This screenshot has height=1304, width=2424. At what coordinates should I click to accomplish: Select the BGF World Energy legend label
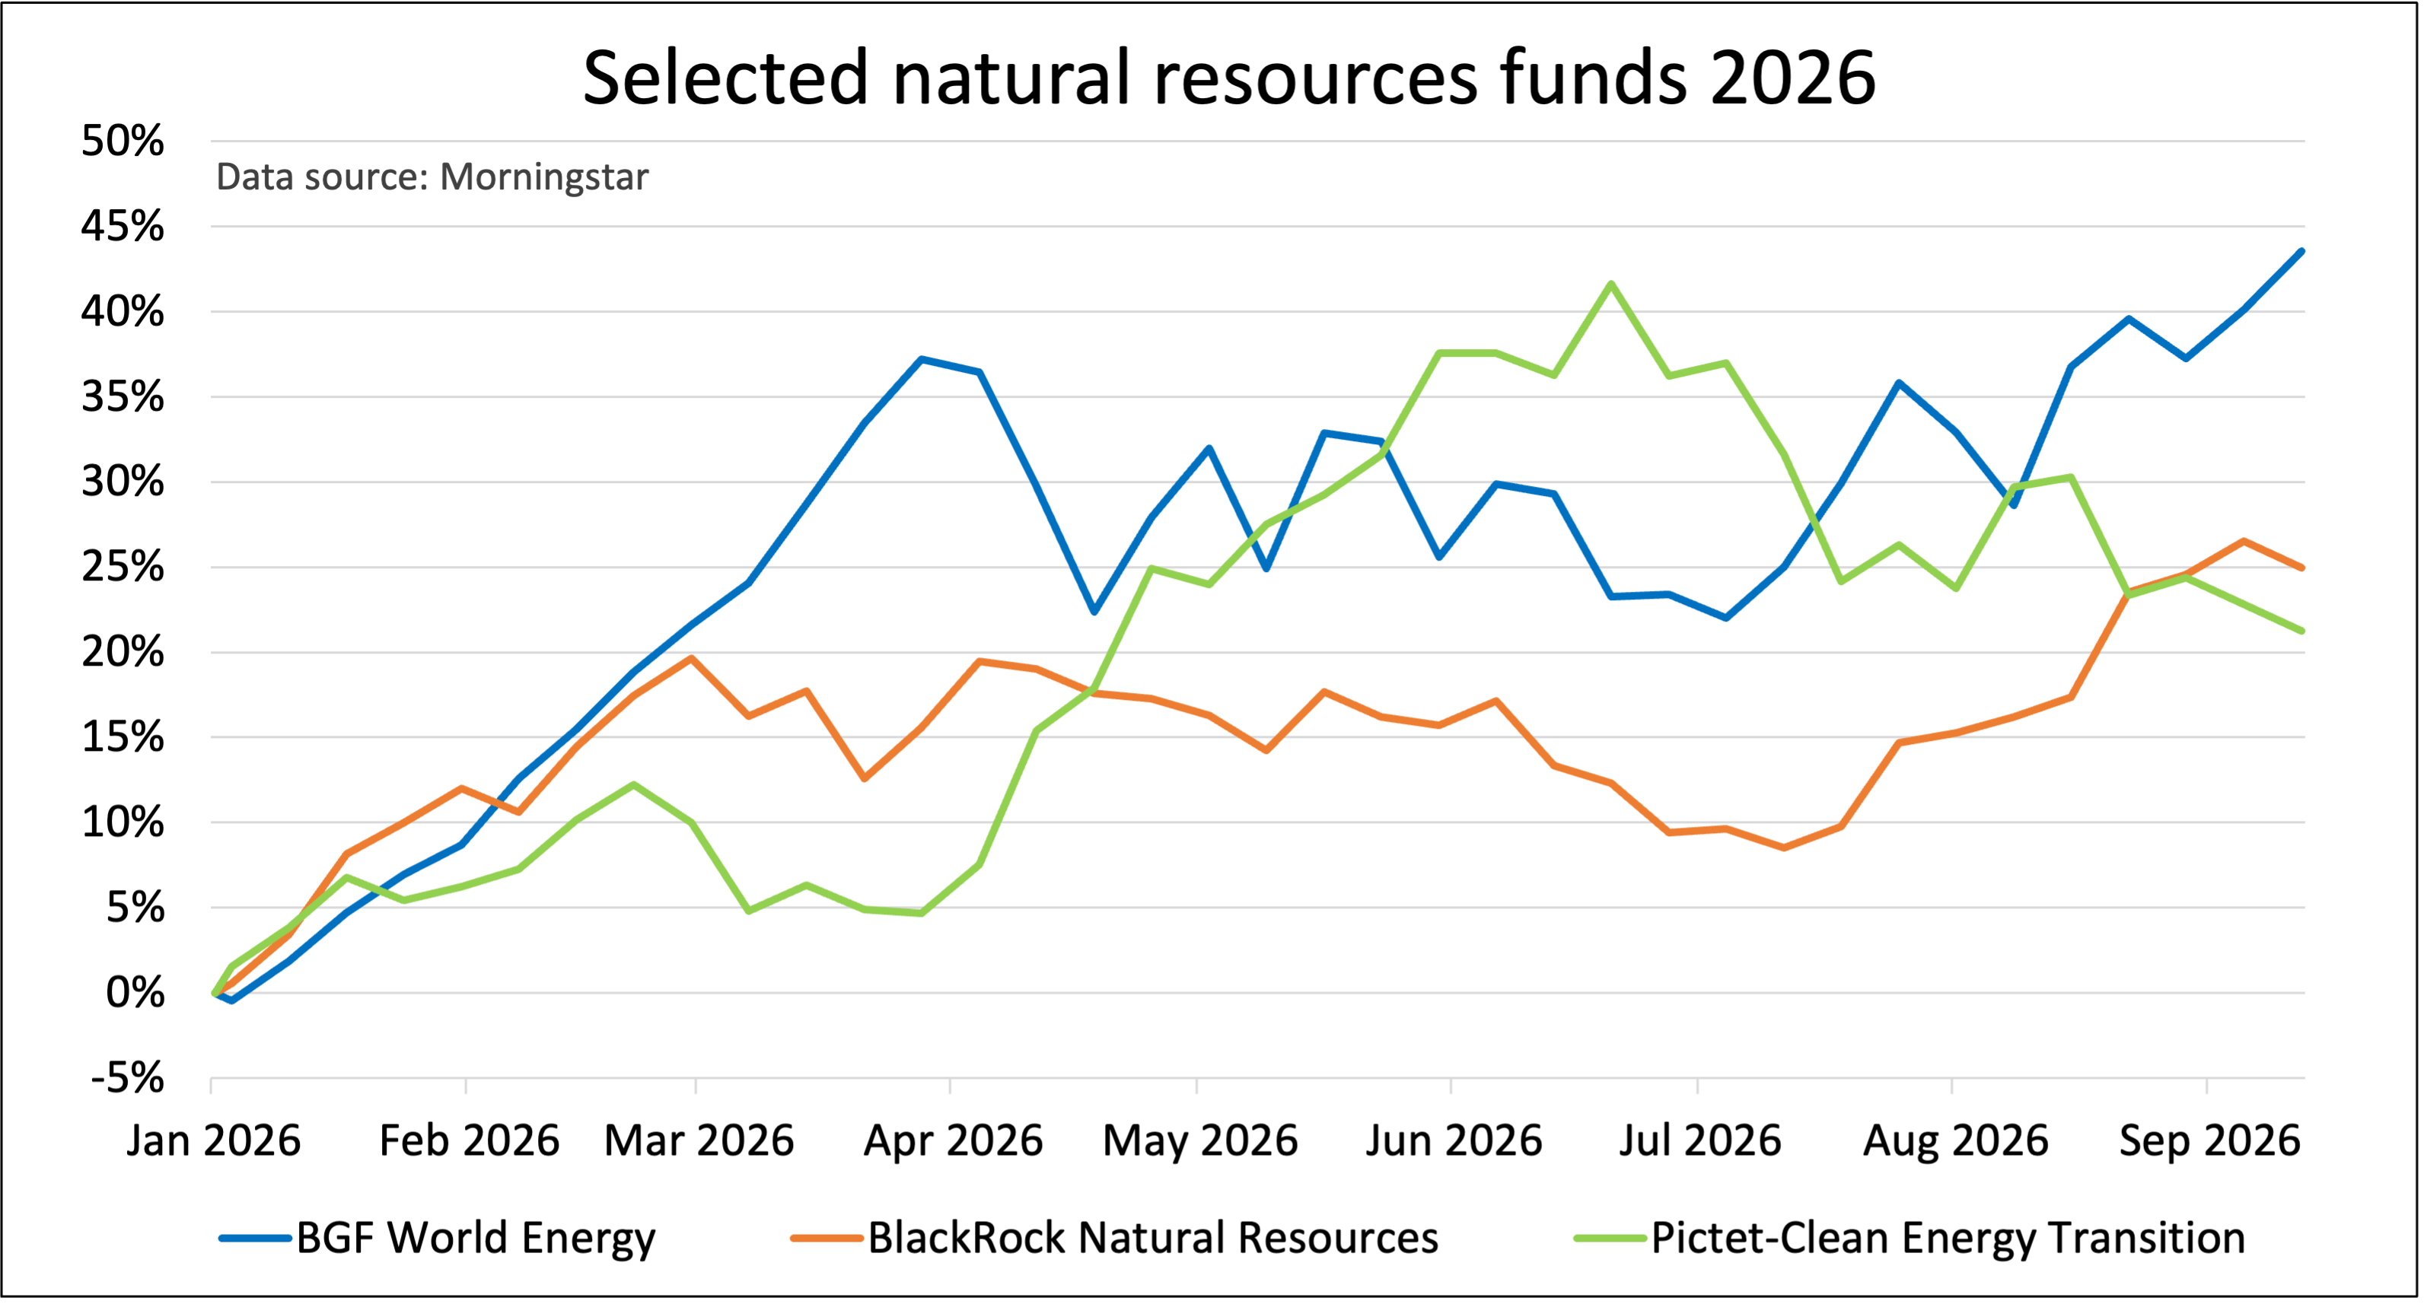(475, 1238)
